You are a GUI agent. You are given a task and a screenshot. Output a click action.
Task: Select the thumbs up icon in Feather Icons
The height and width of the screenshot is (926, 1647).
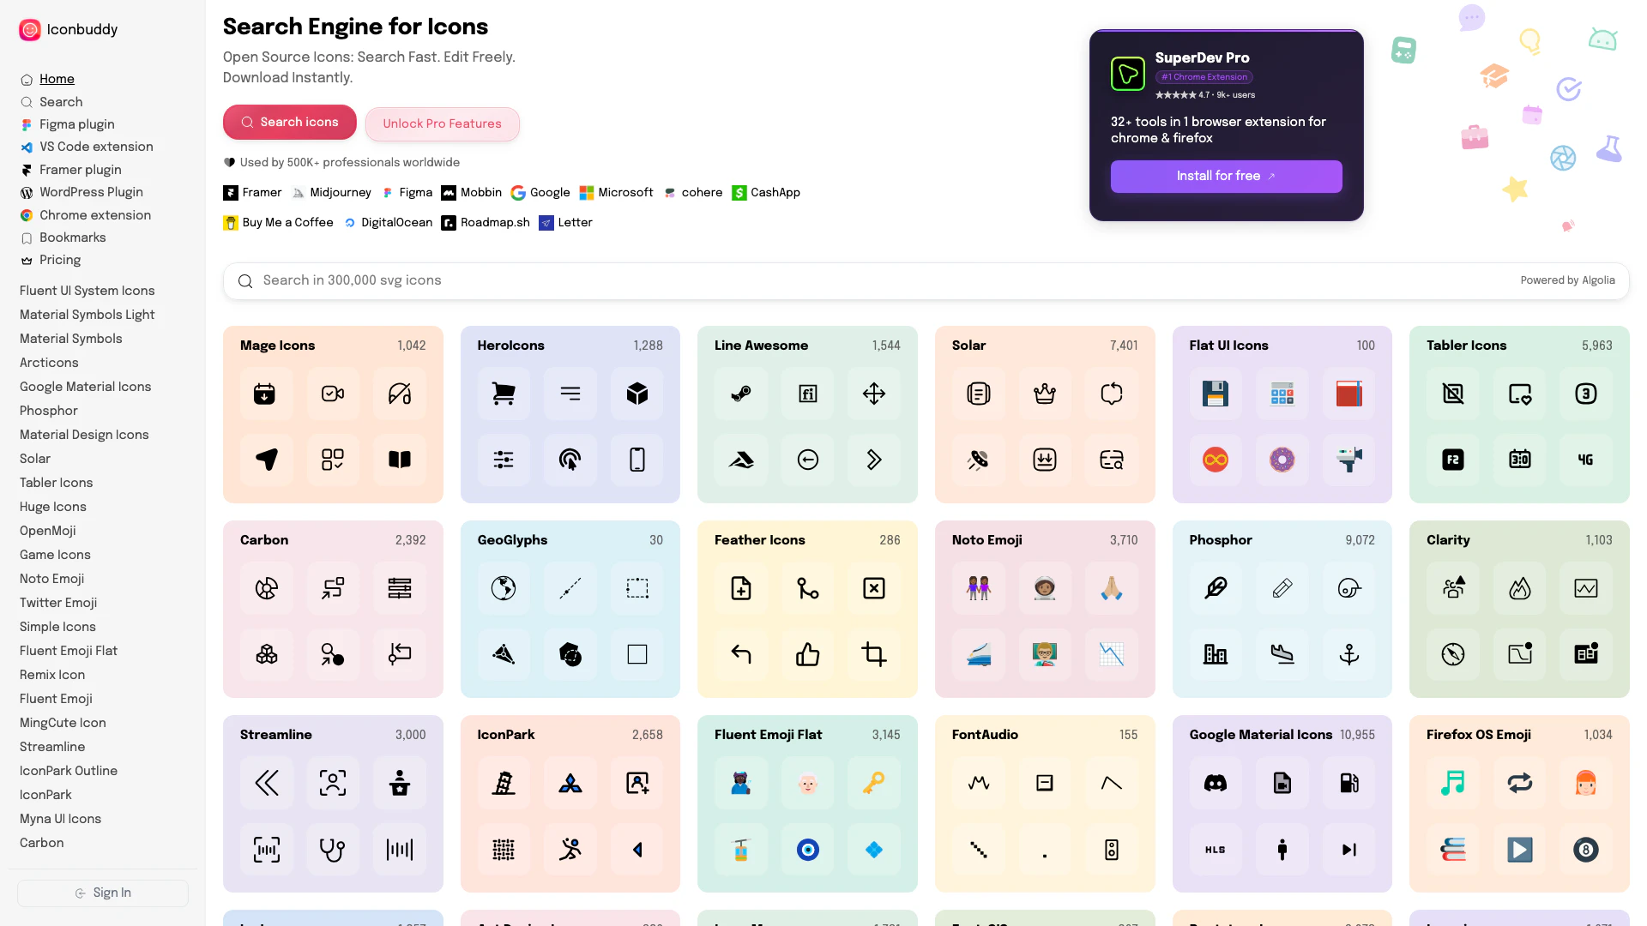click(807, 654)
